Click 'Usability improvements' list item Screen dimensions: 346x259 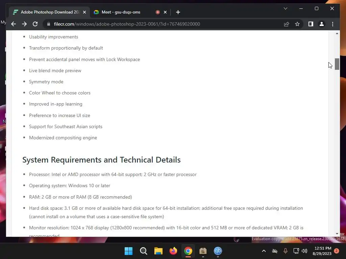click(54, 37)
